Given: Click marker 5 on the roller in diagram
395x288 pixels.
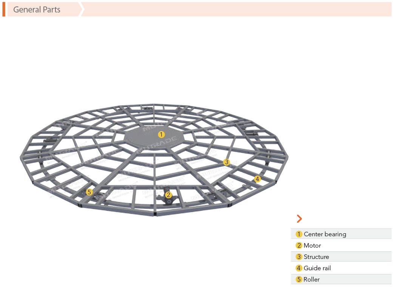Looking at the screenshot, I should click(89, 192).
